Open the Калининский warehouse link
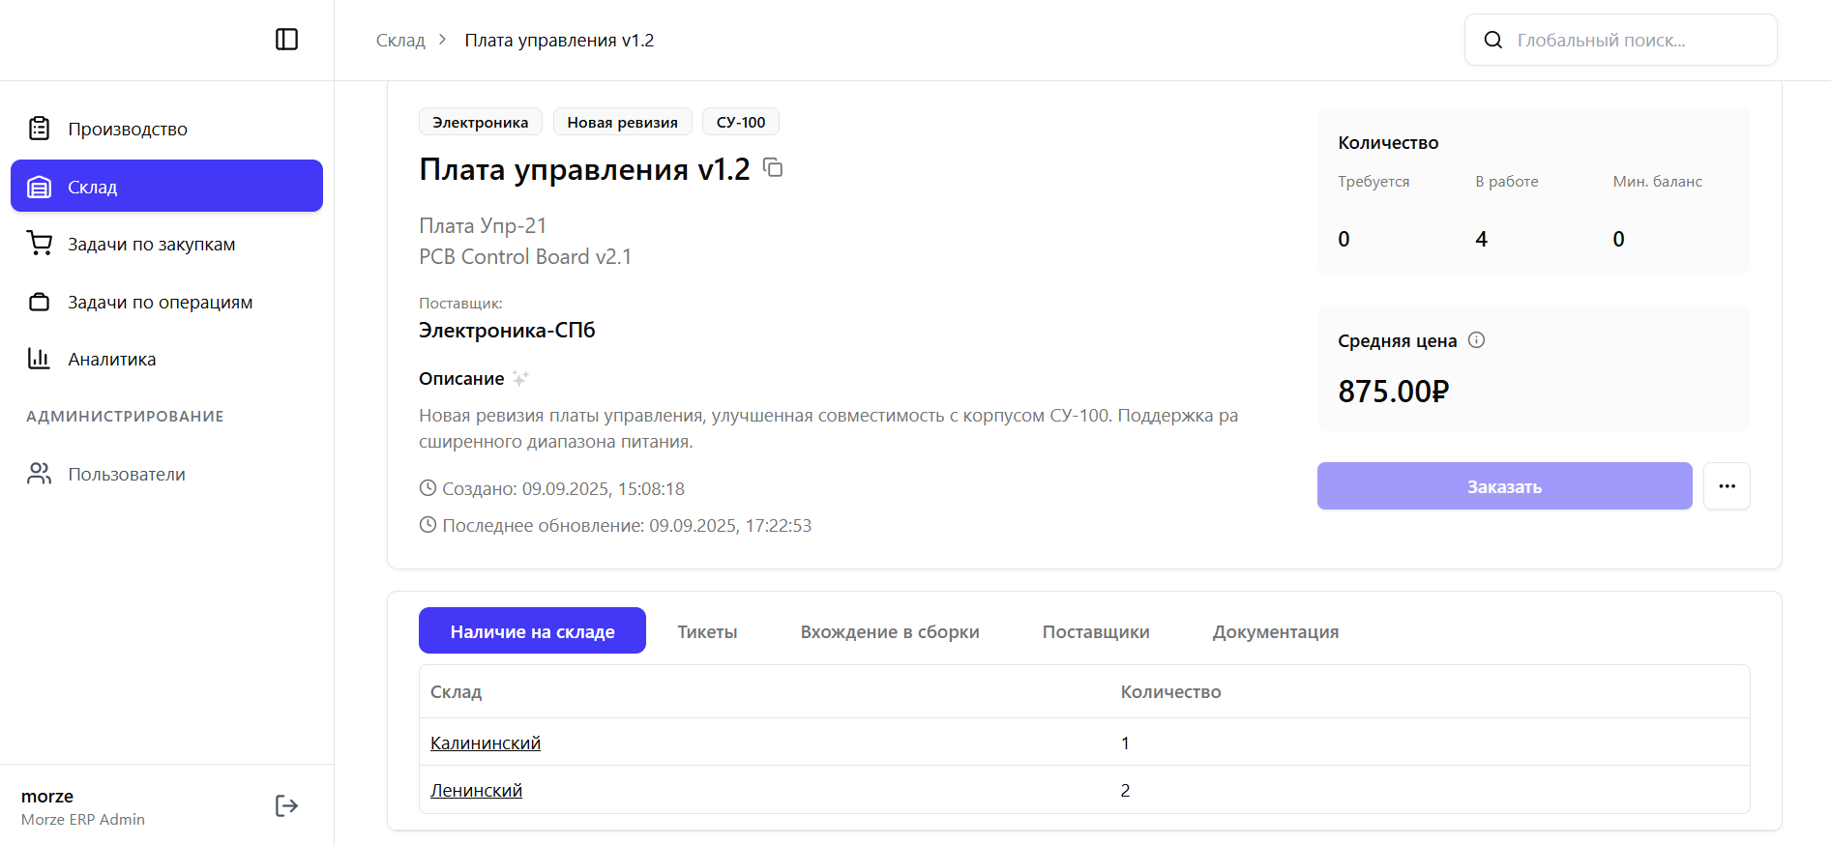 point(486,743)
